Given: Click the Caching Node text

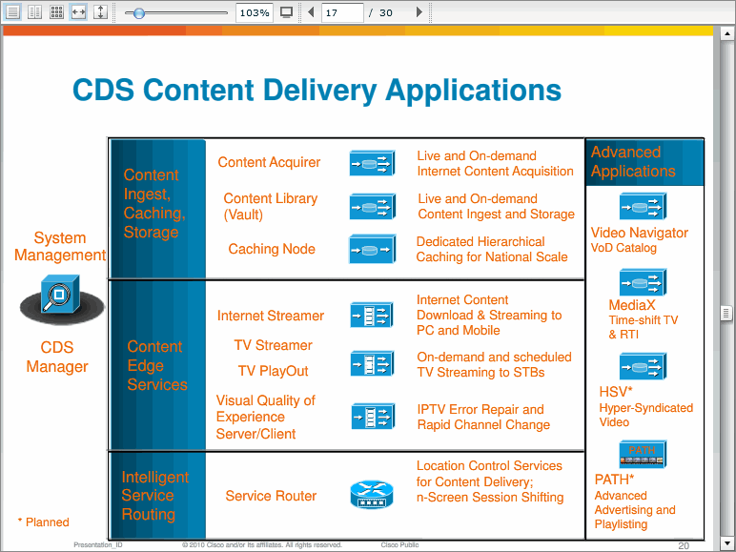Looking at the screenshot, I should tap(272, 249).
